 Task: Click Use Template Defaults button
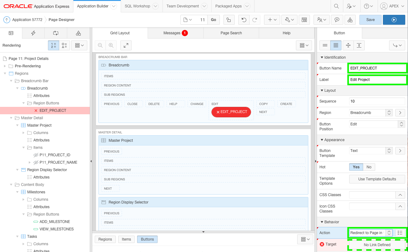(377, 179)
